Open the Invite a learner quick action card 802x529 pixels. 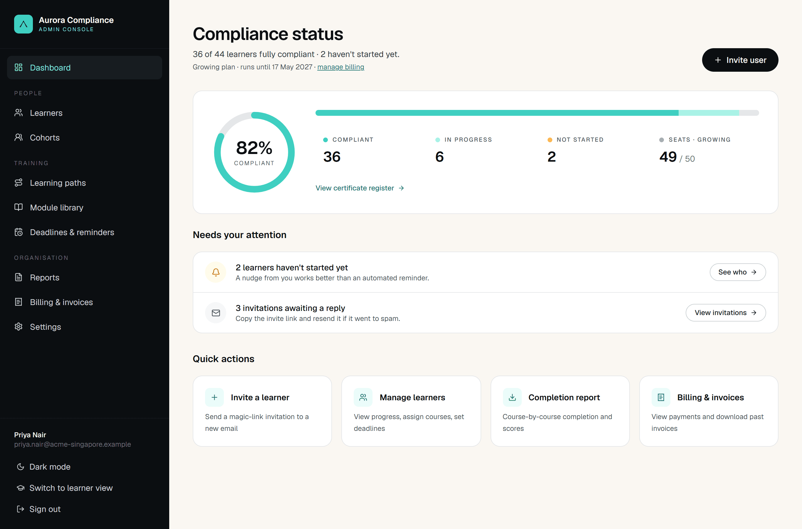coord(262,411)
